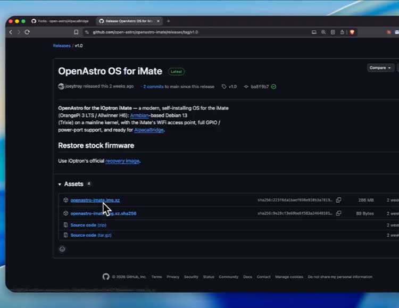Screen dimensions: 399x308
Task: Open Contact in the footer
Action: click(264, 277)
